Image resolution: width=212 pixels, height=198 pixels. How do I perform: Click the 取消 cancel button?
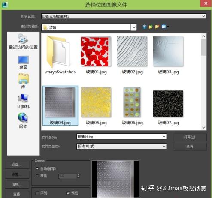[190, 147]
